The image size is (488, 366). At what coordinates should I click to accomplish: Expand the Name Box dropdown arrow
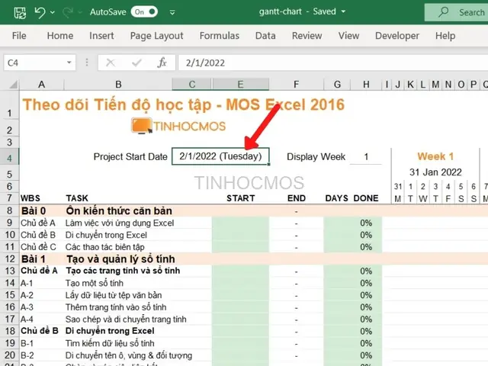(x=69, y=63)
